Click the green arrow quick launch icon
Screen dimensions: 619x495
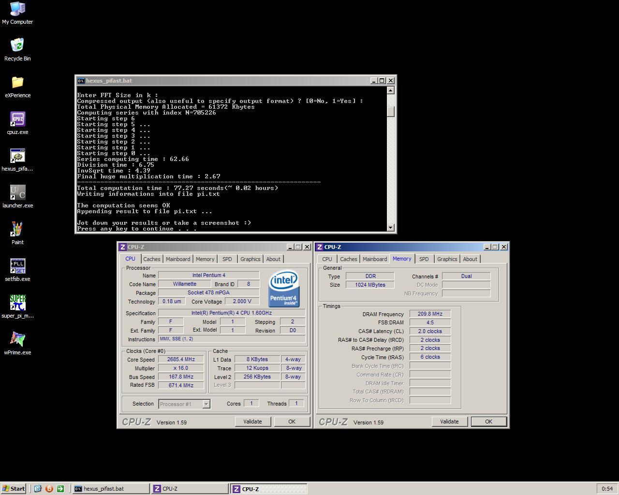point(60,489)
